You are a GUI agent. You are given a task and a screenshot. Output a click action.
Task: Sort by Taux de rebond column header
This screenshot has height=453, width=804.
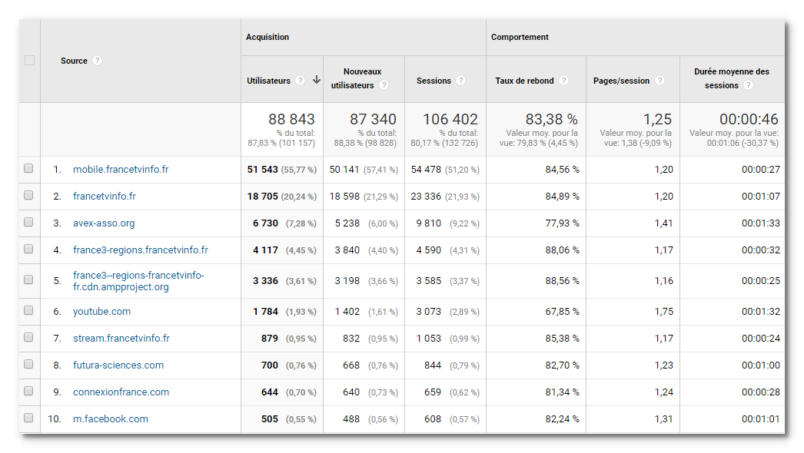[x=524, y=81]
